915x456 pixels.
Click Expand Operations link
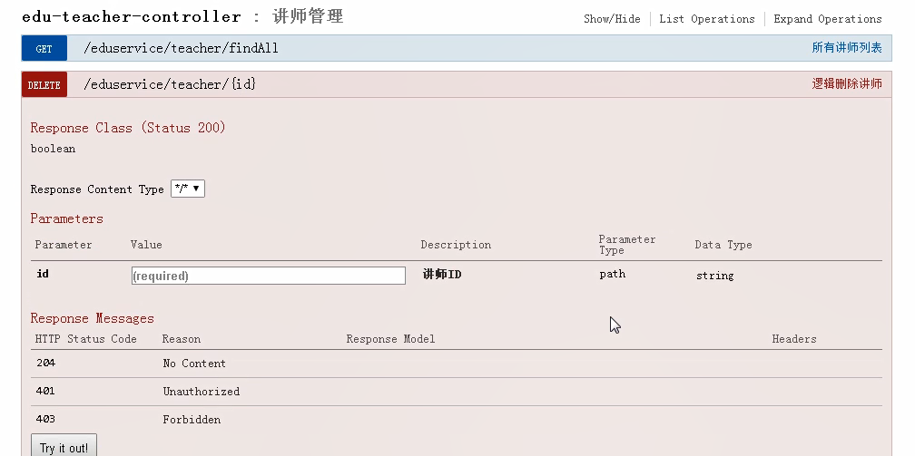[x=828, y=19]
